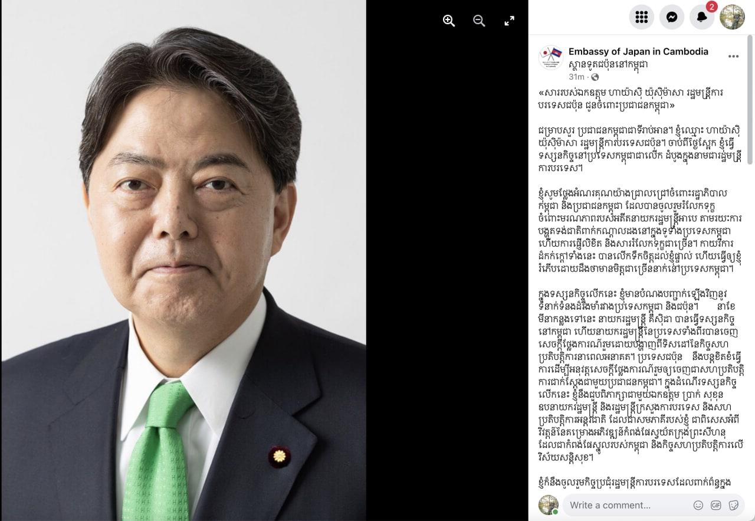Insert an emoji in the comment
Screen dimensions: 755x521
tap(698, 505)
